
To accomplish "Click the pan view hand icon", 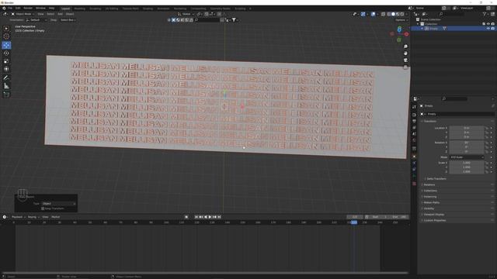I will click(x=405, y=53).
